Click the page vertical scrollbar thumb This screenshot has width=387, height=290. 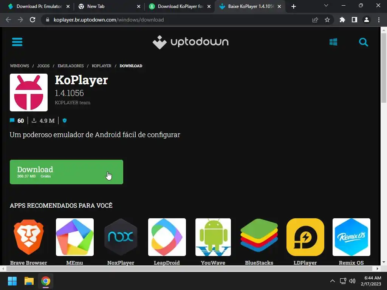pos(384,68)
